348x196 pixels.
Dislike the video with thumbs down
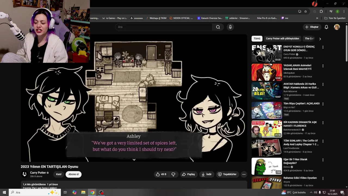pos(173,174)
